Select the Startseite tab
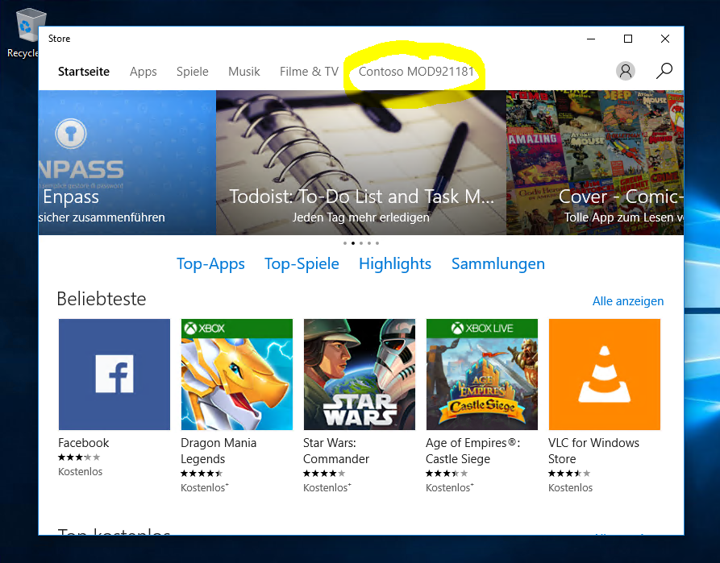 (84, 72)
